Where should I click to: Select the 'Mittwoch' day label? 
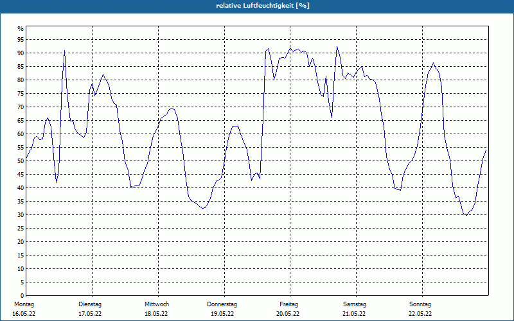(x=157, y=304)
